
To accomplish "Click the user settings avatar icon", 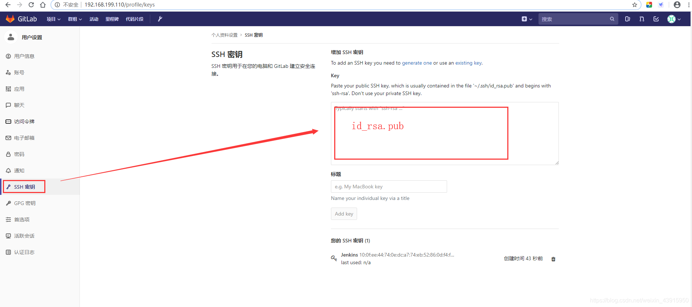I will click(x=11, y=37).
